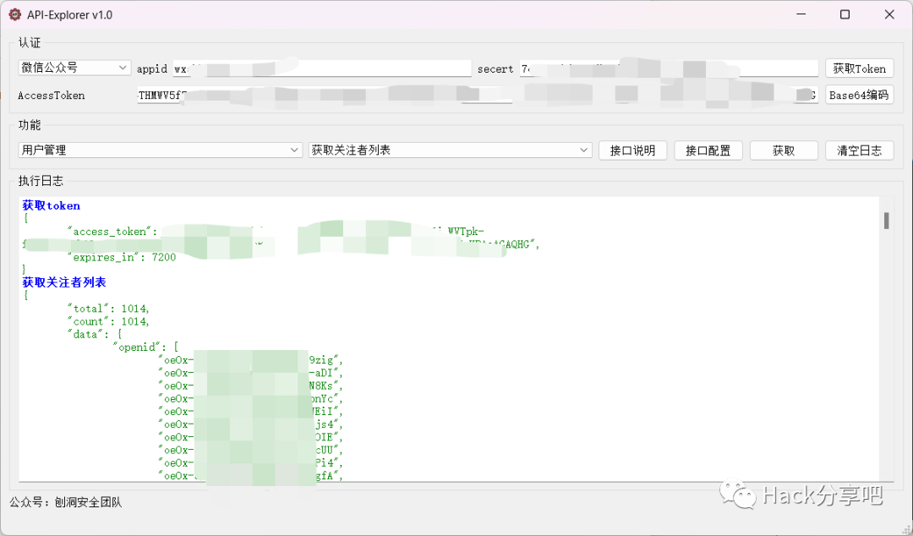Click the "count": 1014 line
This screenshot has height=536, width=913.
pos(108,321)
